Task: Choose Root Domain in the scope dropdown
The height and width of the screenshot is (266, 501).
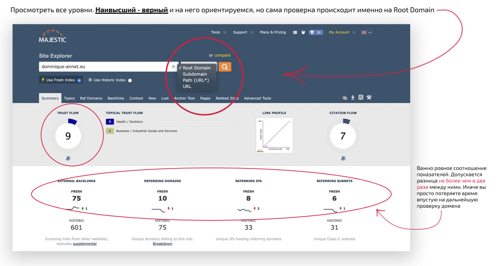Action: point(196,68)
